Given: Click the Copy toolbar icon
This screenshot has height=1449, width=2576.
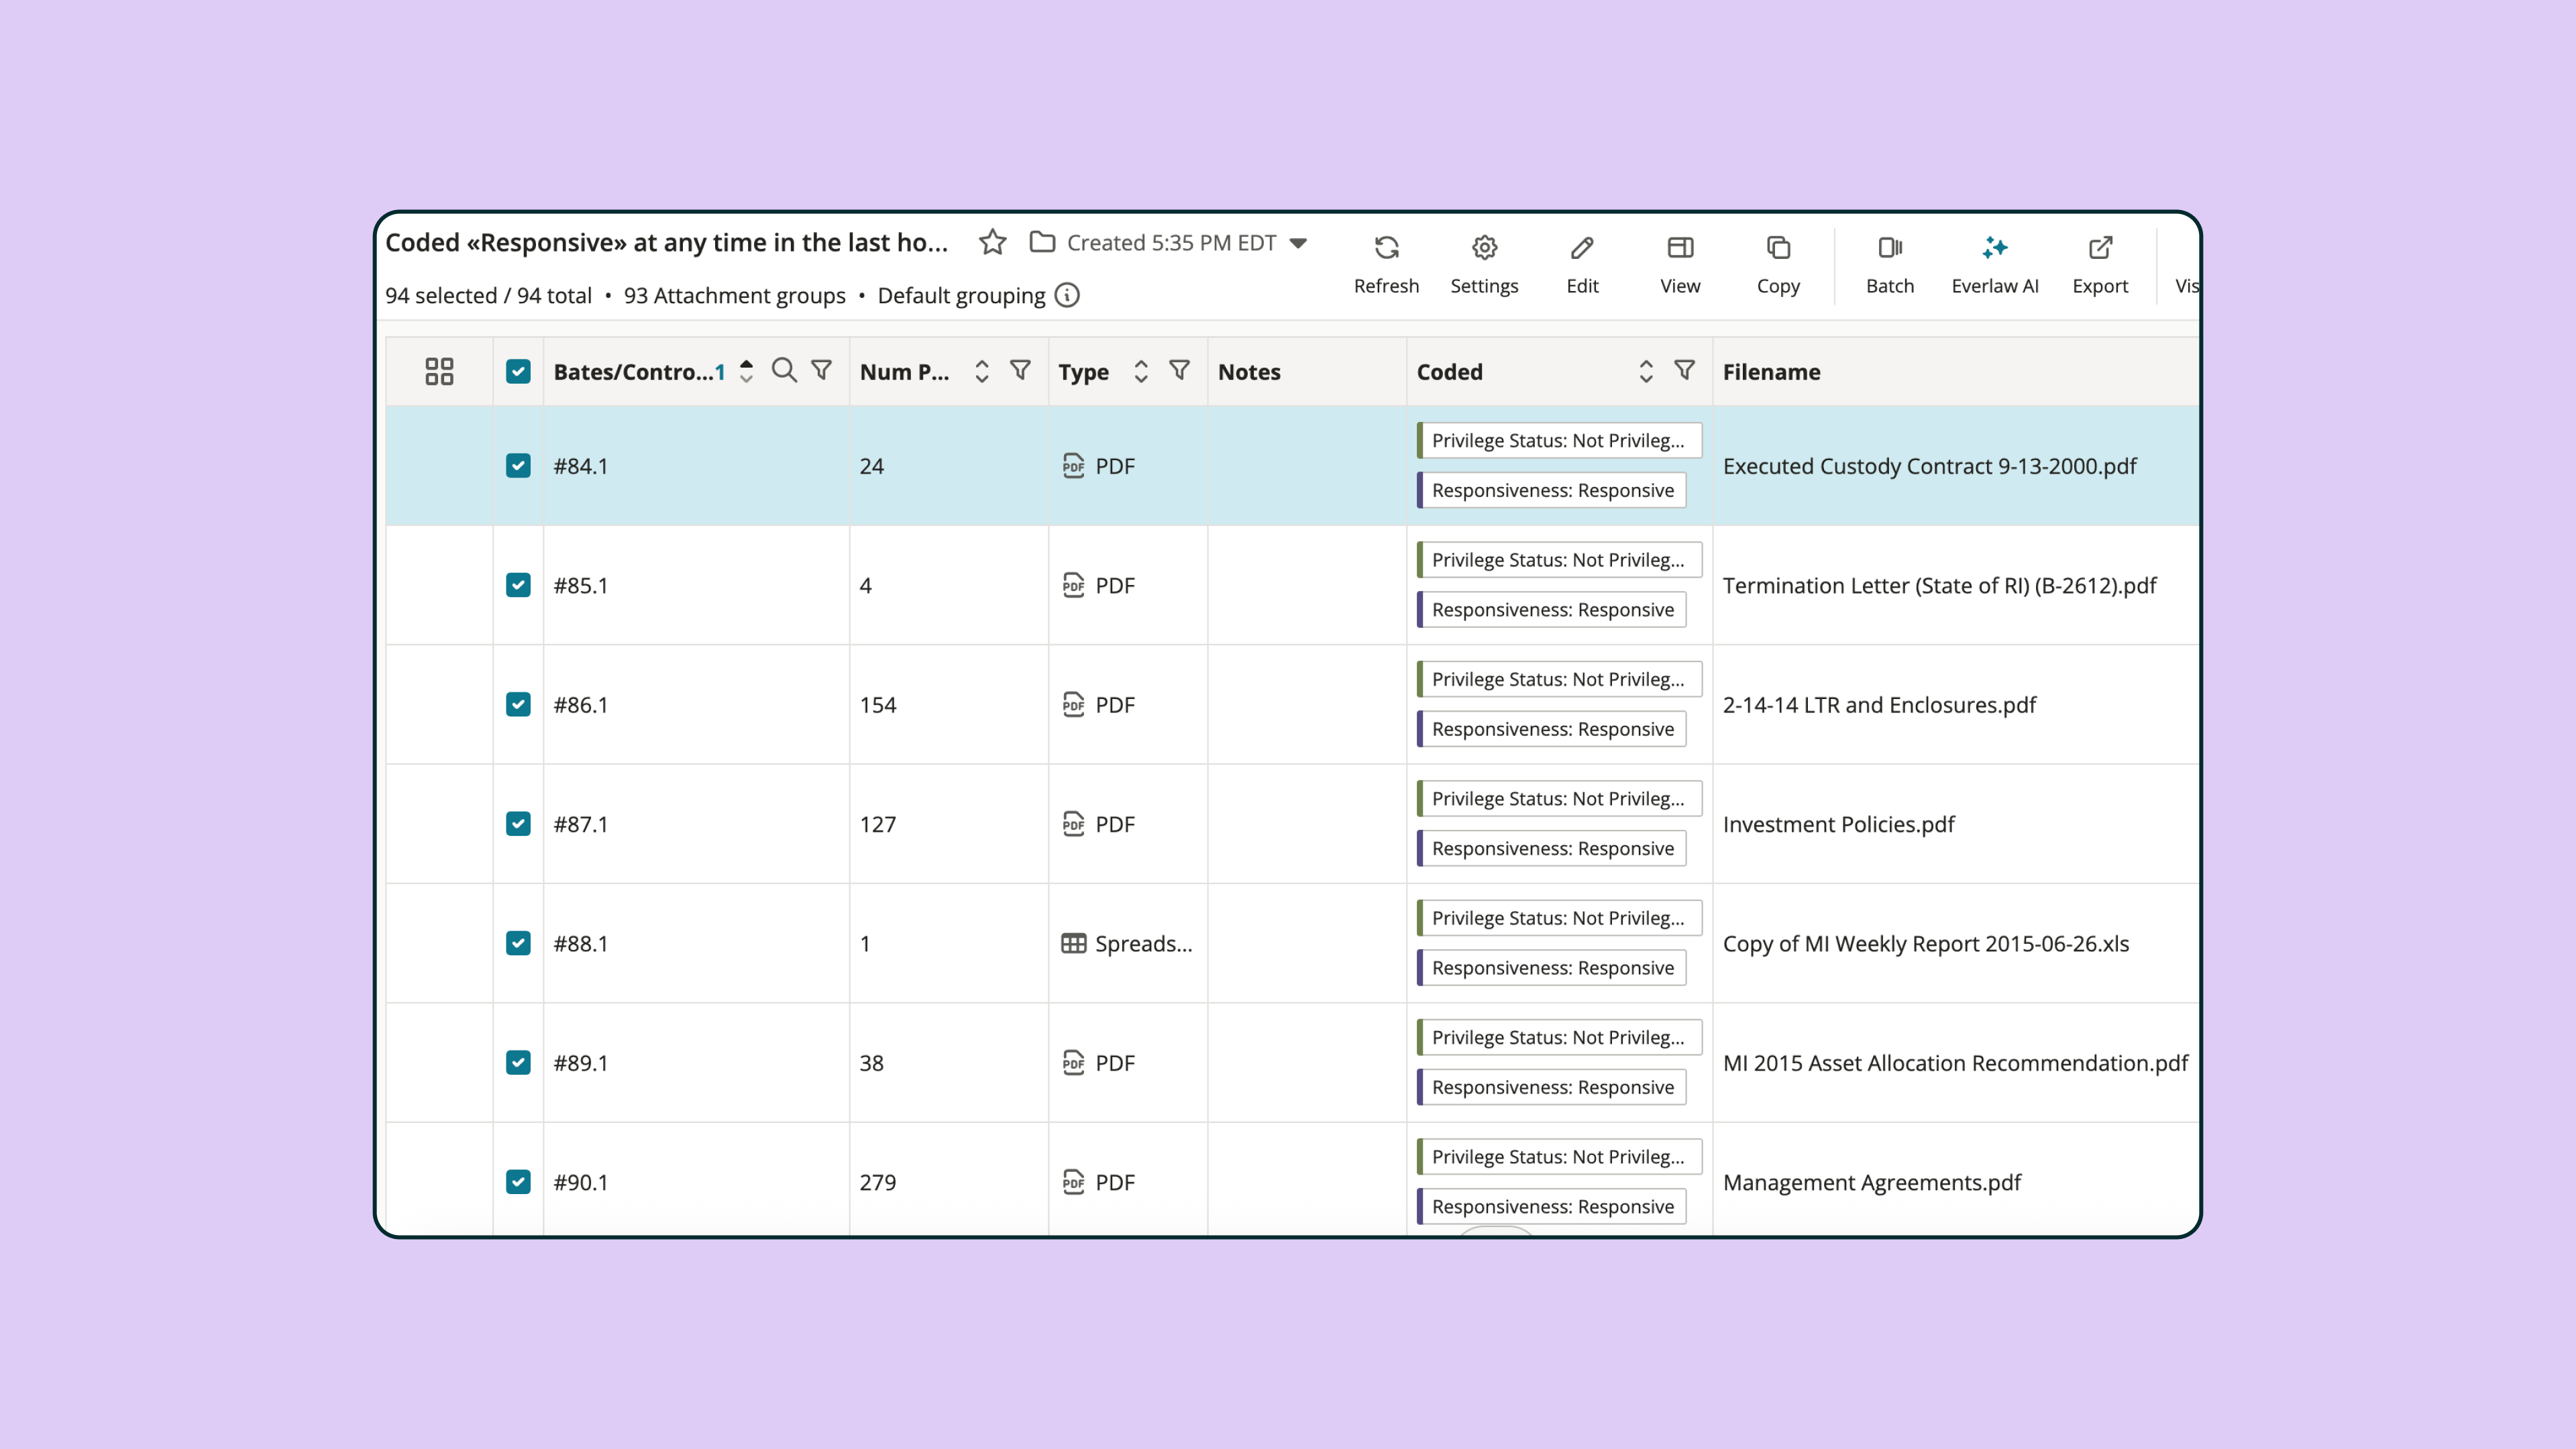Looking at the screenshot, I should pyautogui.click(x=1778, y=247).
